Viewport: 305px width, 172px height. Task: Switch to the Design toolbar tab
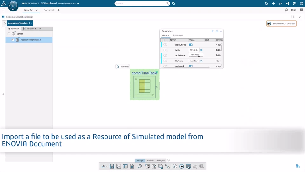(140, 161)
